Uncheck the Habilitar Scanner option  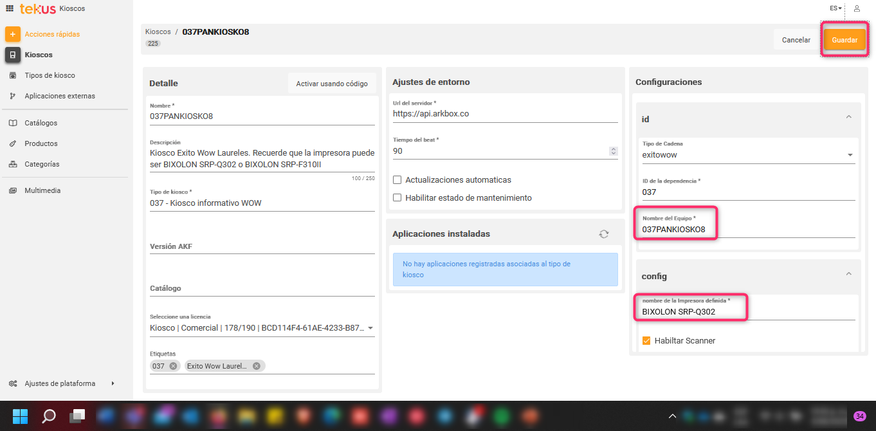point(646,341)
